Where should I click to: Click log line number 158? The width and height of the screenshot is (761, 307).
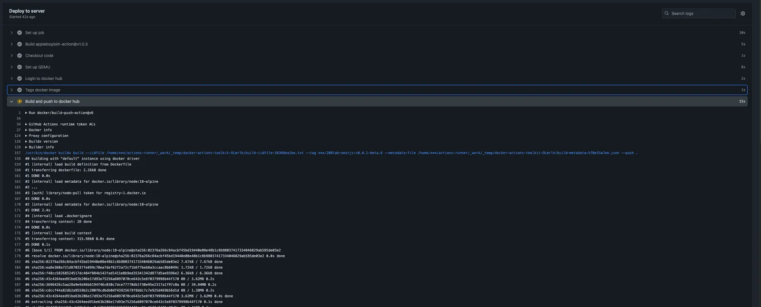(x=18, y=158)
